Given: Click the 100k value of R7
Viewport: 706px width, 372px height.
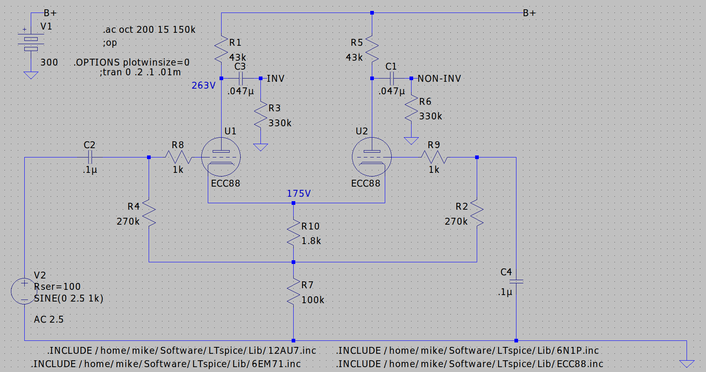Looking at the screenshot, I should [313, 300].
